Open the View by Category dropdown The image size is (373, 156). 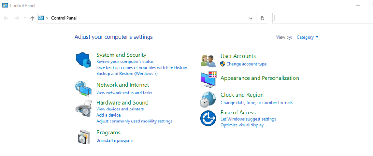(x=307, y=37)
